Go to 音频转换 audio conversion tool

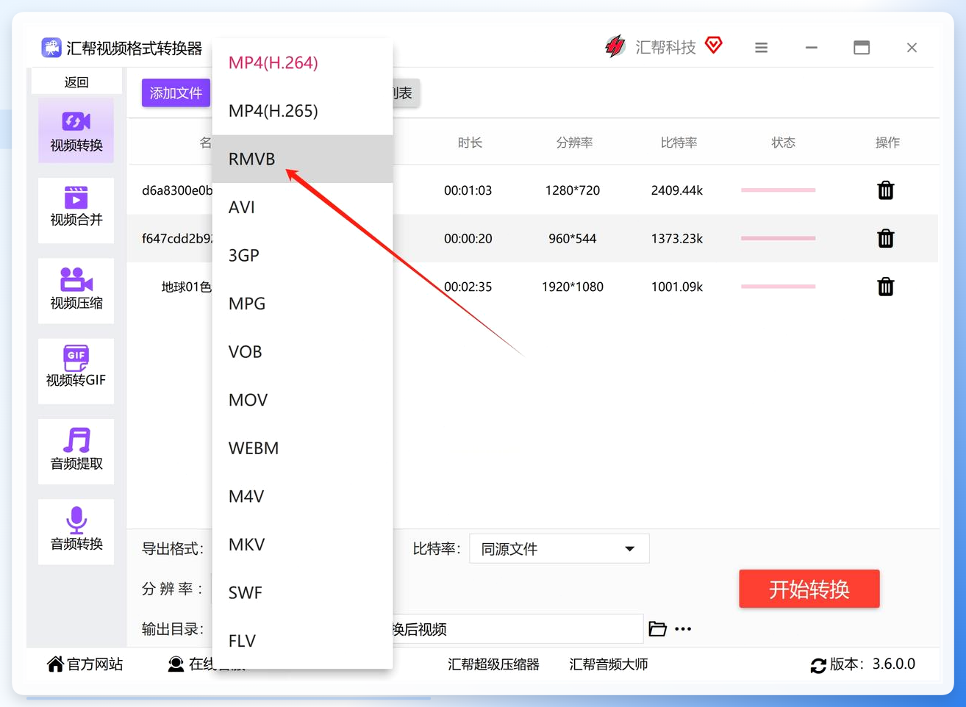tap(76, 532)
